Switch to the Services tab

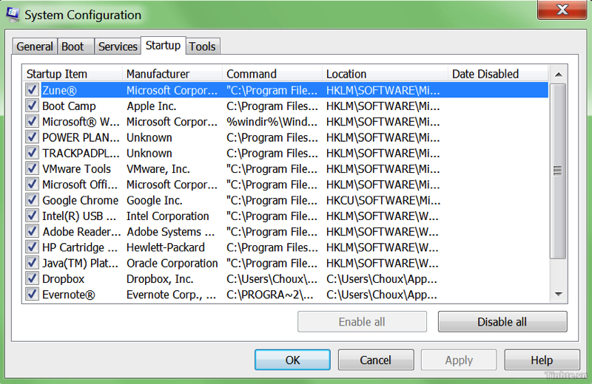(x=118, y=47)
